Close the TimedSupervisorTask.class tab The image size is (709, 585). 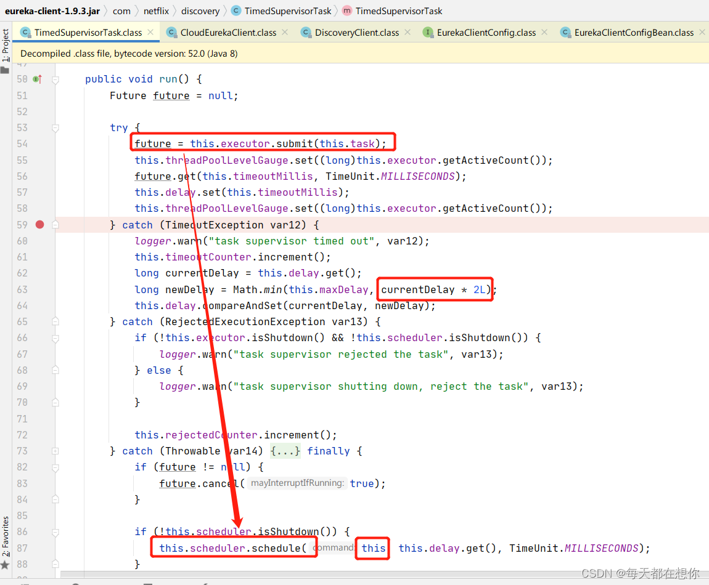[x=150, y=32]
